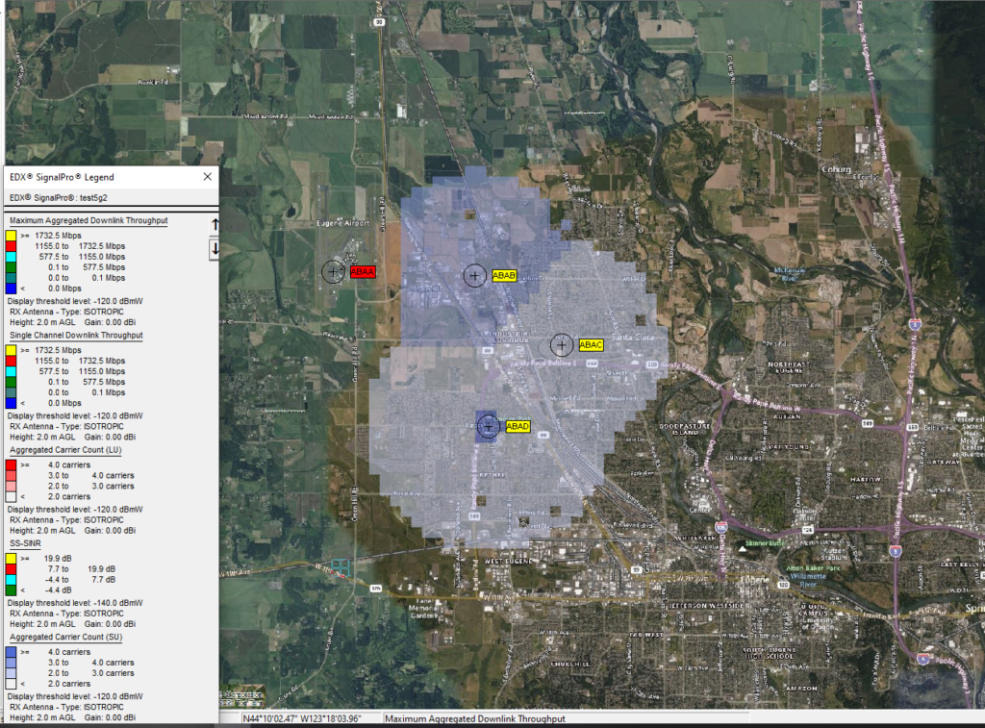The width and height of the screenshot is (985, 728).
Task: Click the yellow ABAD site label
Action: pos(518,426)
